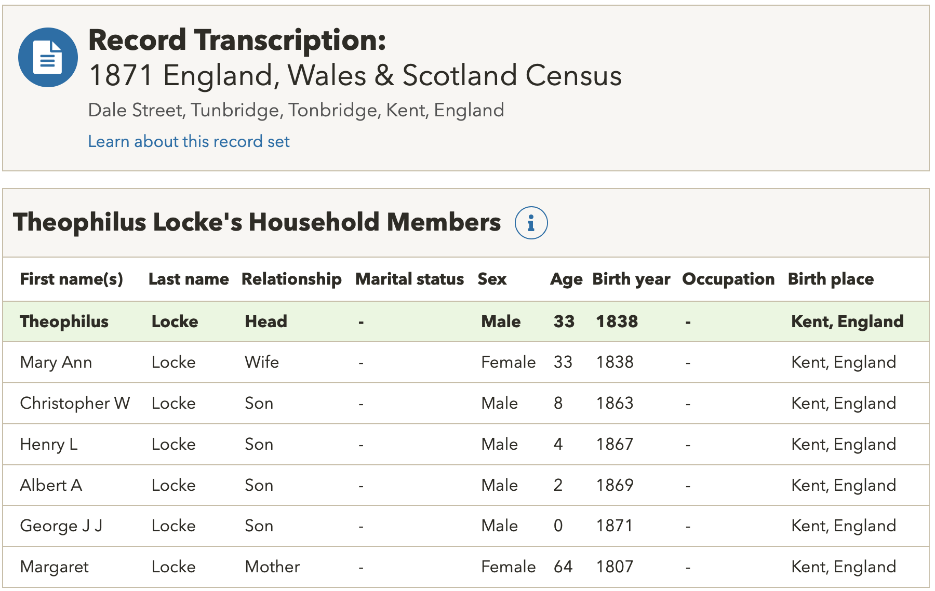Click the 'Birth place' column header
This screenshot has height=591, width=935.
830,279
